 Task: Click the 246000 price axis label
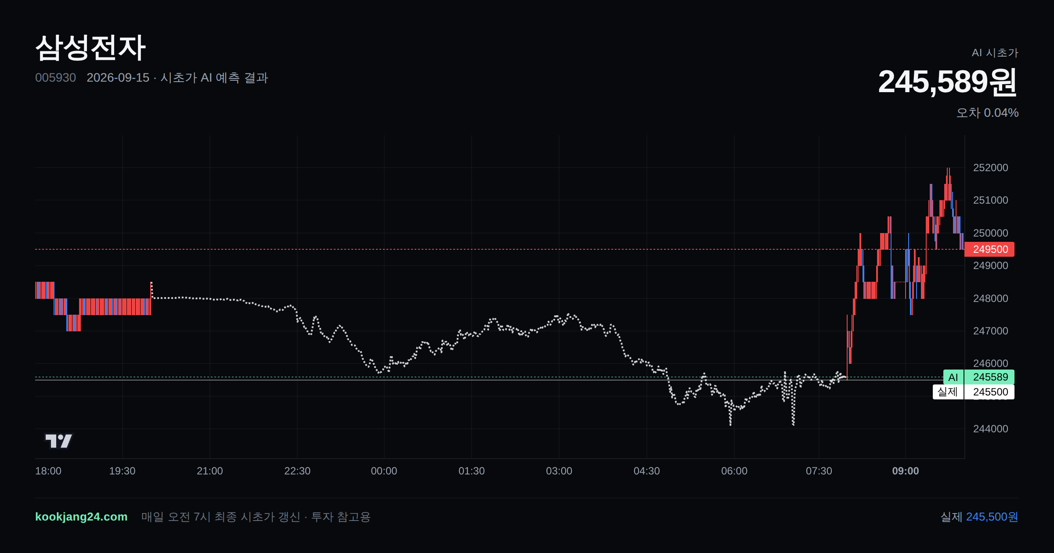[x=991, y=363]
